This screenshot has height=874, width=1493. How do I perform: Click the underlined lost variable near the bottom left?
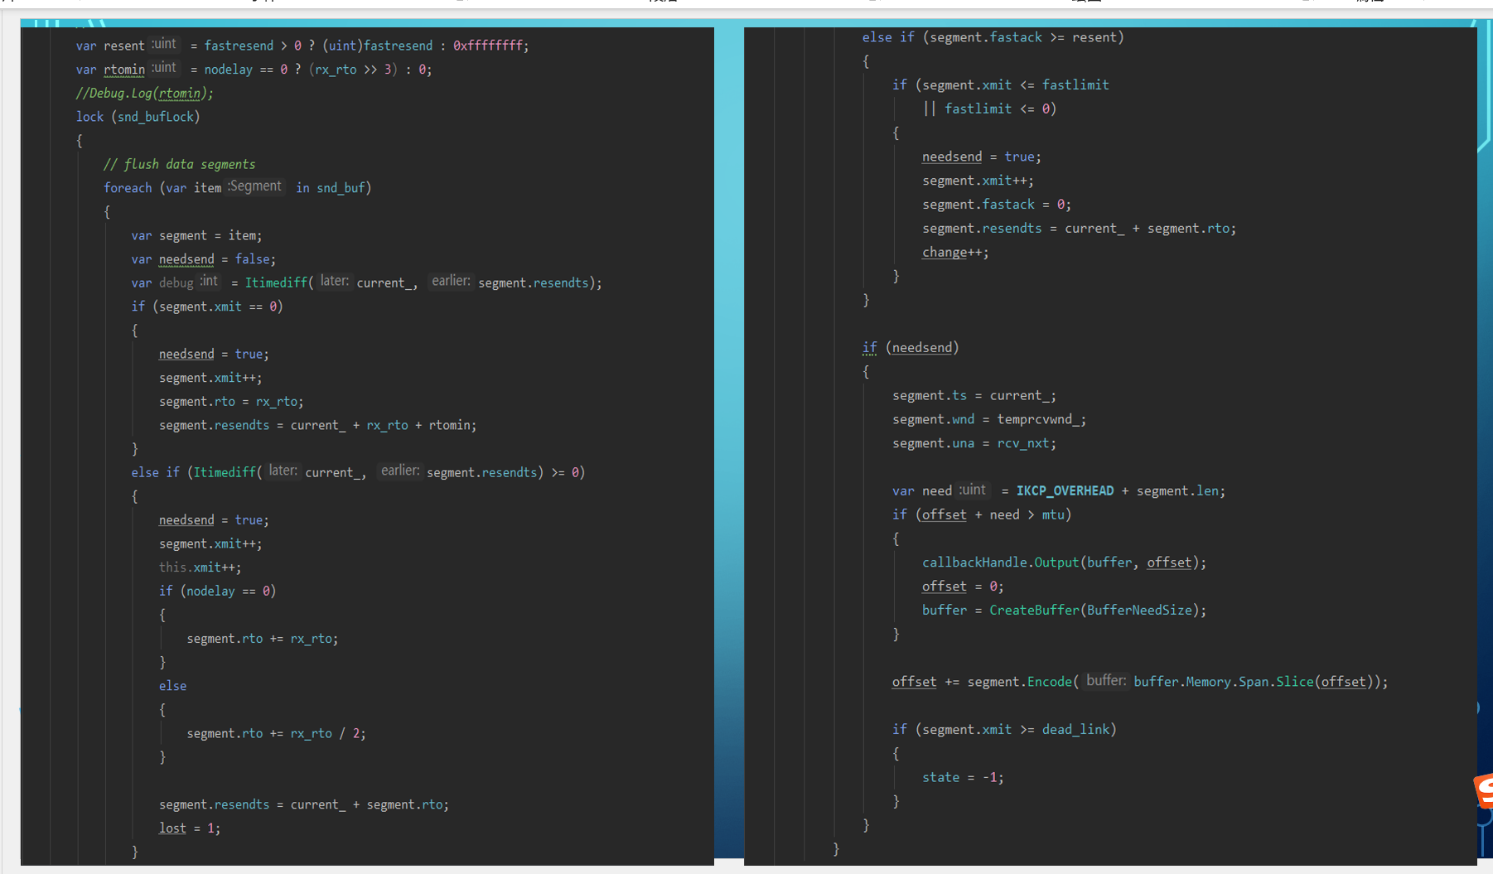(x=172, y=828)
